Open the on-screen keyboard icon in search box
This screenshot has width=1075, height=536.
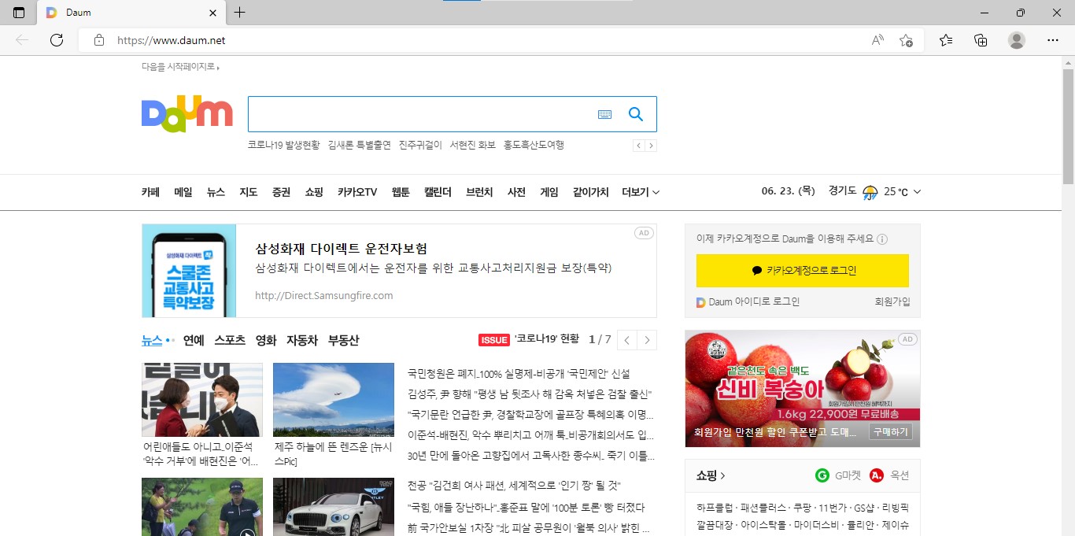(x=604, y=114)
